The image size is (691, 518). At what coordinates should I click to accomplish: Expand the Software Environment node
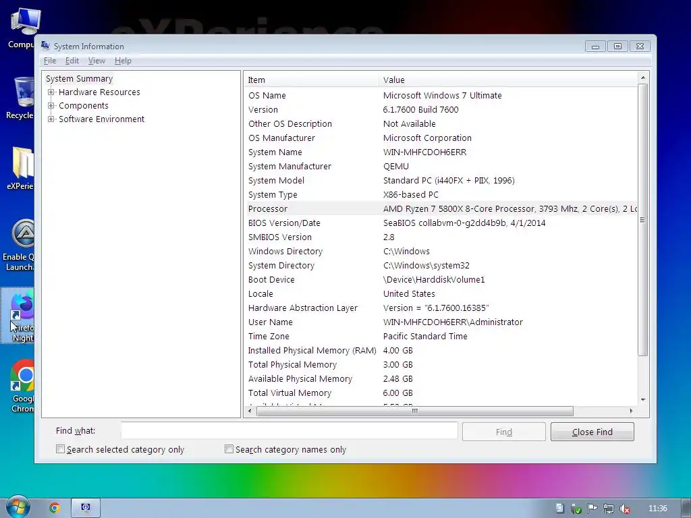click(x=51, y=119)
